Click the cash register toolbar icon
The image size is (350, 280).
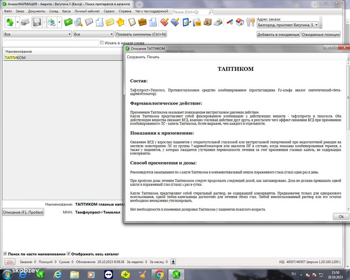217,22
